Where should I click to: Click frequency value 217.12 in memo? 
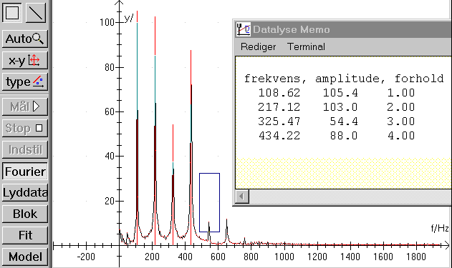(279, 107)
